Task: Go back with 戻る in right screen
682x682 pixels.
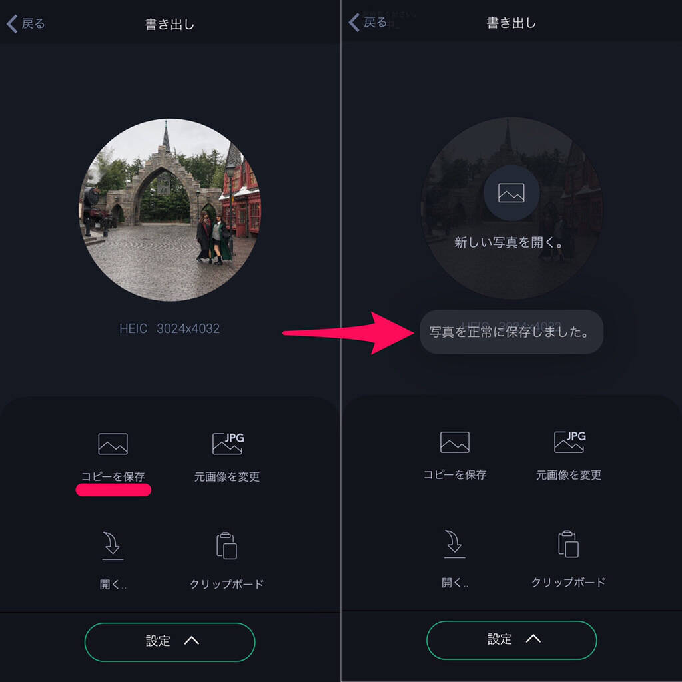Action: 368,22
